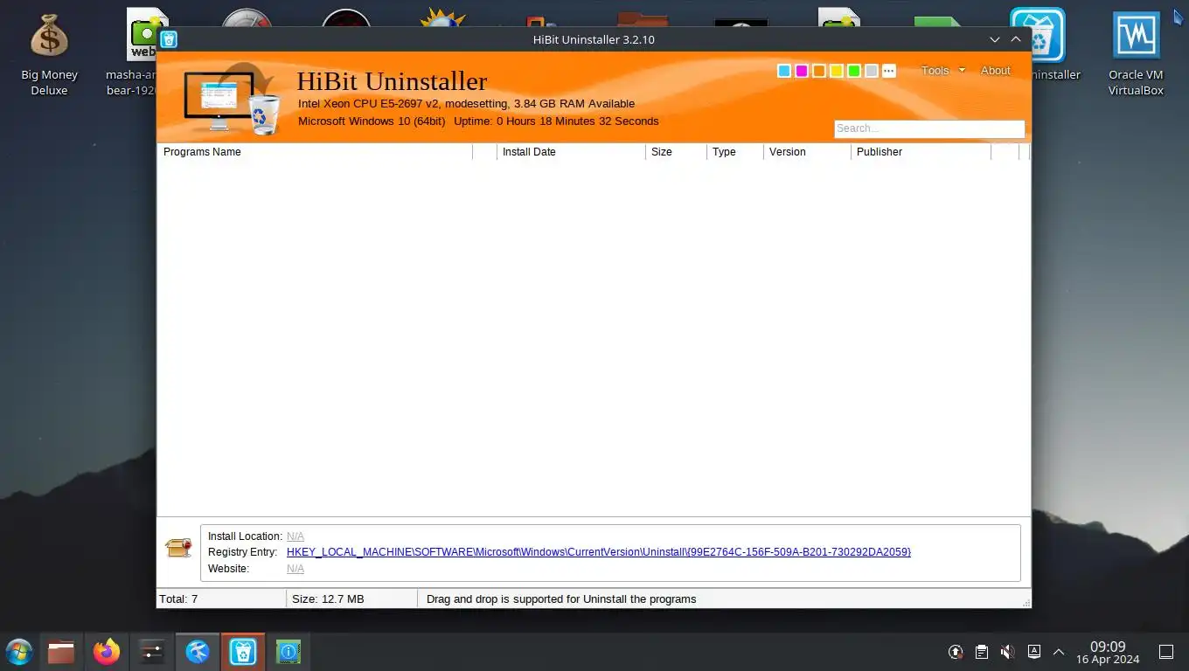Launch Firefox from the taskbar
Screen dimensions: 1189x671
[107, 652]
